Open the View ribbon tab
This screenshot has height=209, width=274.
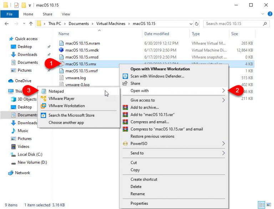(66, 14)
